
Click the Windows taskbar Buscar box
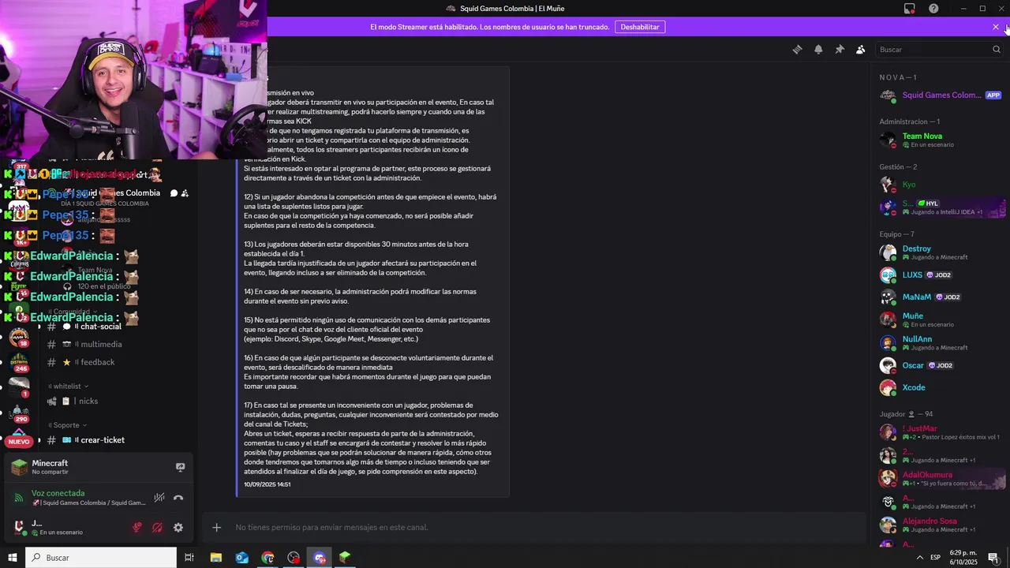point(101,558)
